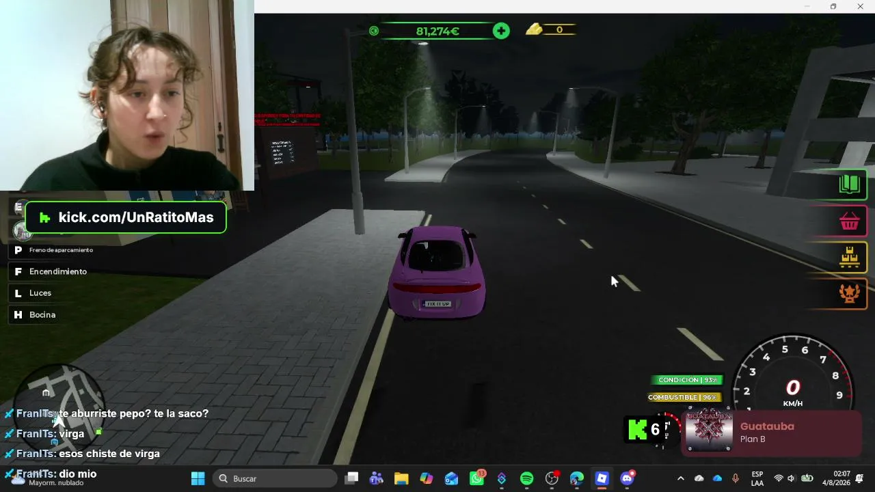Open the yellow stacked boxes menu
Screen dimensions: 875x492
[849, 258]
